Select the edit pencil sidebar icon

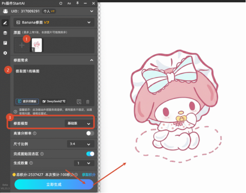pyautogui.click(x=5, y=23)
